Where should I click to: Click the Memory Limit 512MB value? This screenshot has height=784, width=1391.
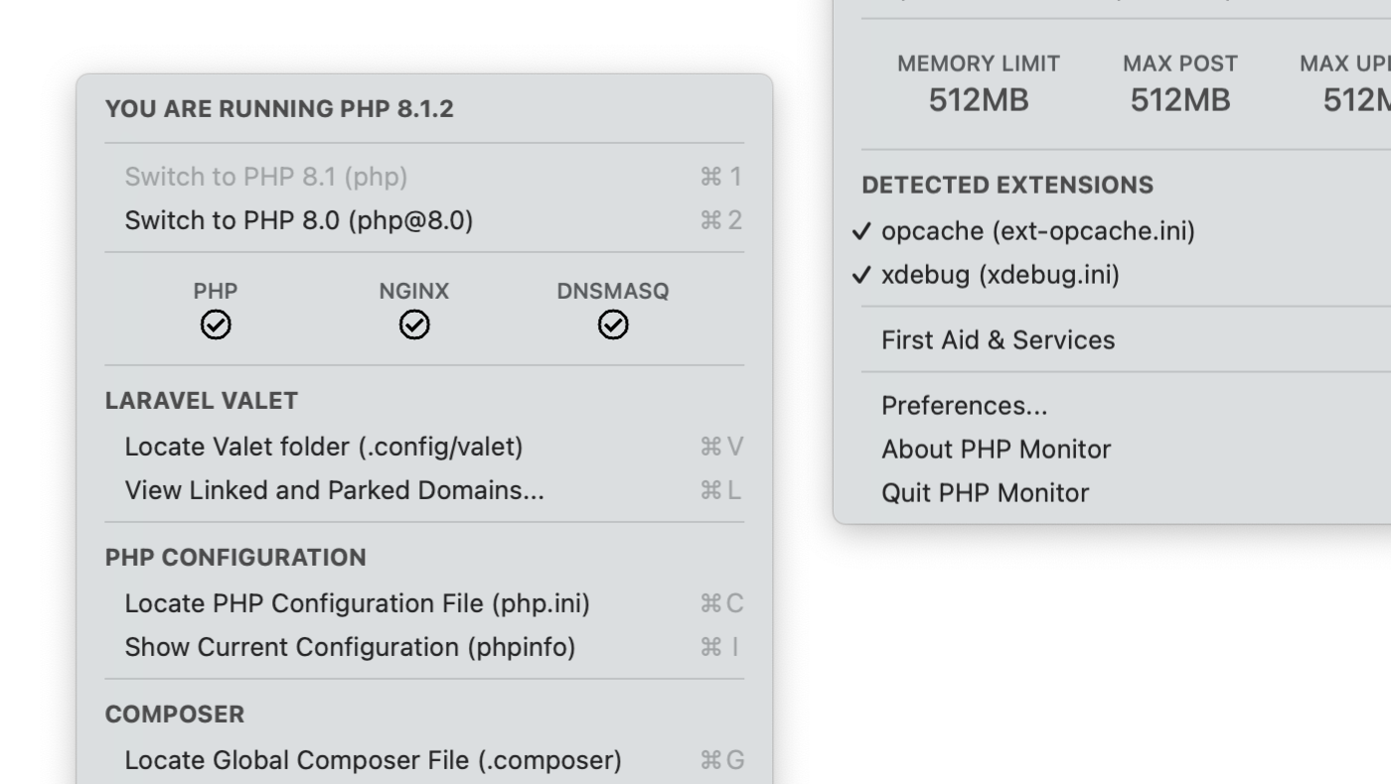[979, 100]
